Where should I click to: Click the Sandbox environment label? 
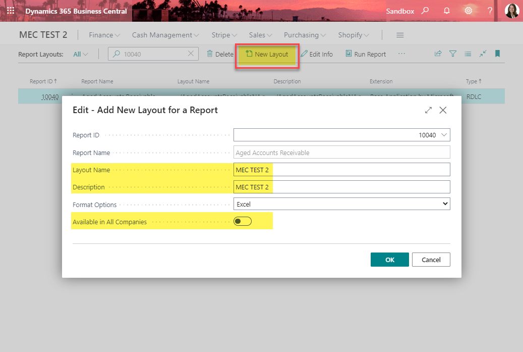(x=400, y=11)
